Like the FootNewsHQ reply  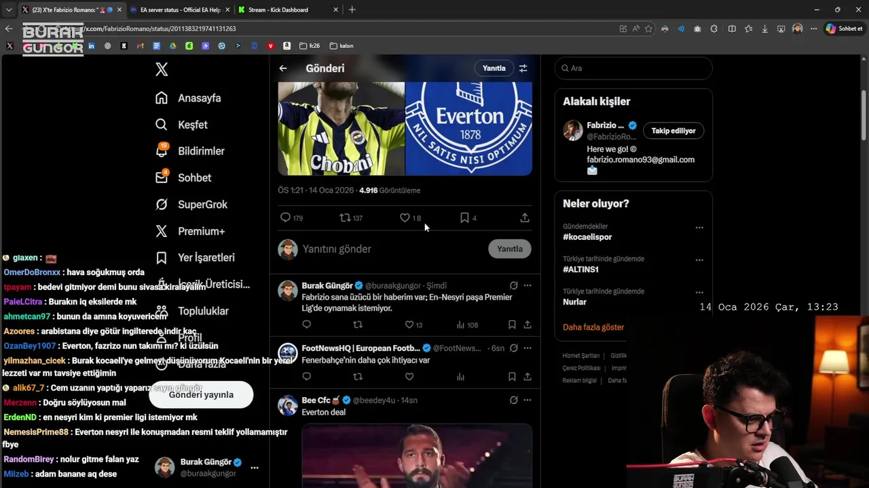point(409,377)
